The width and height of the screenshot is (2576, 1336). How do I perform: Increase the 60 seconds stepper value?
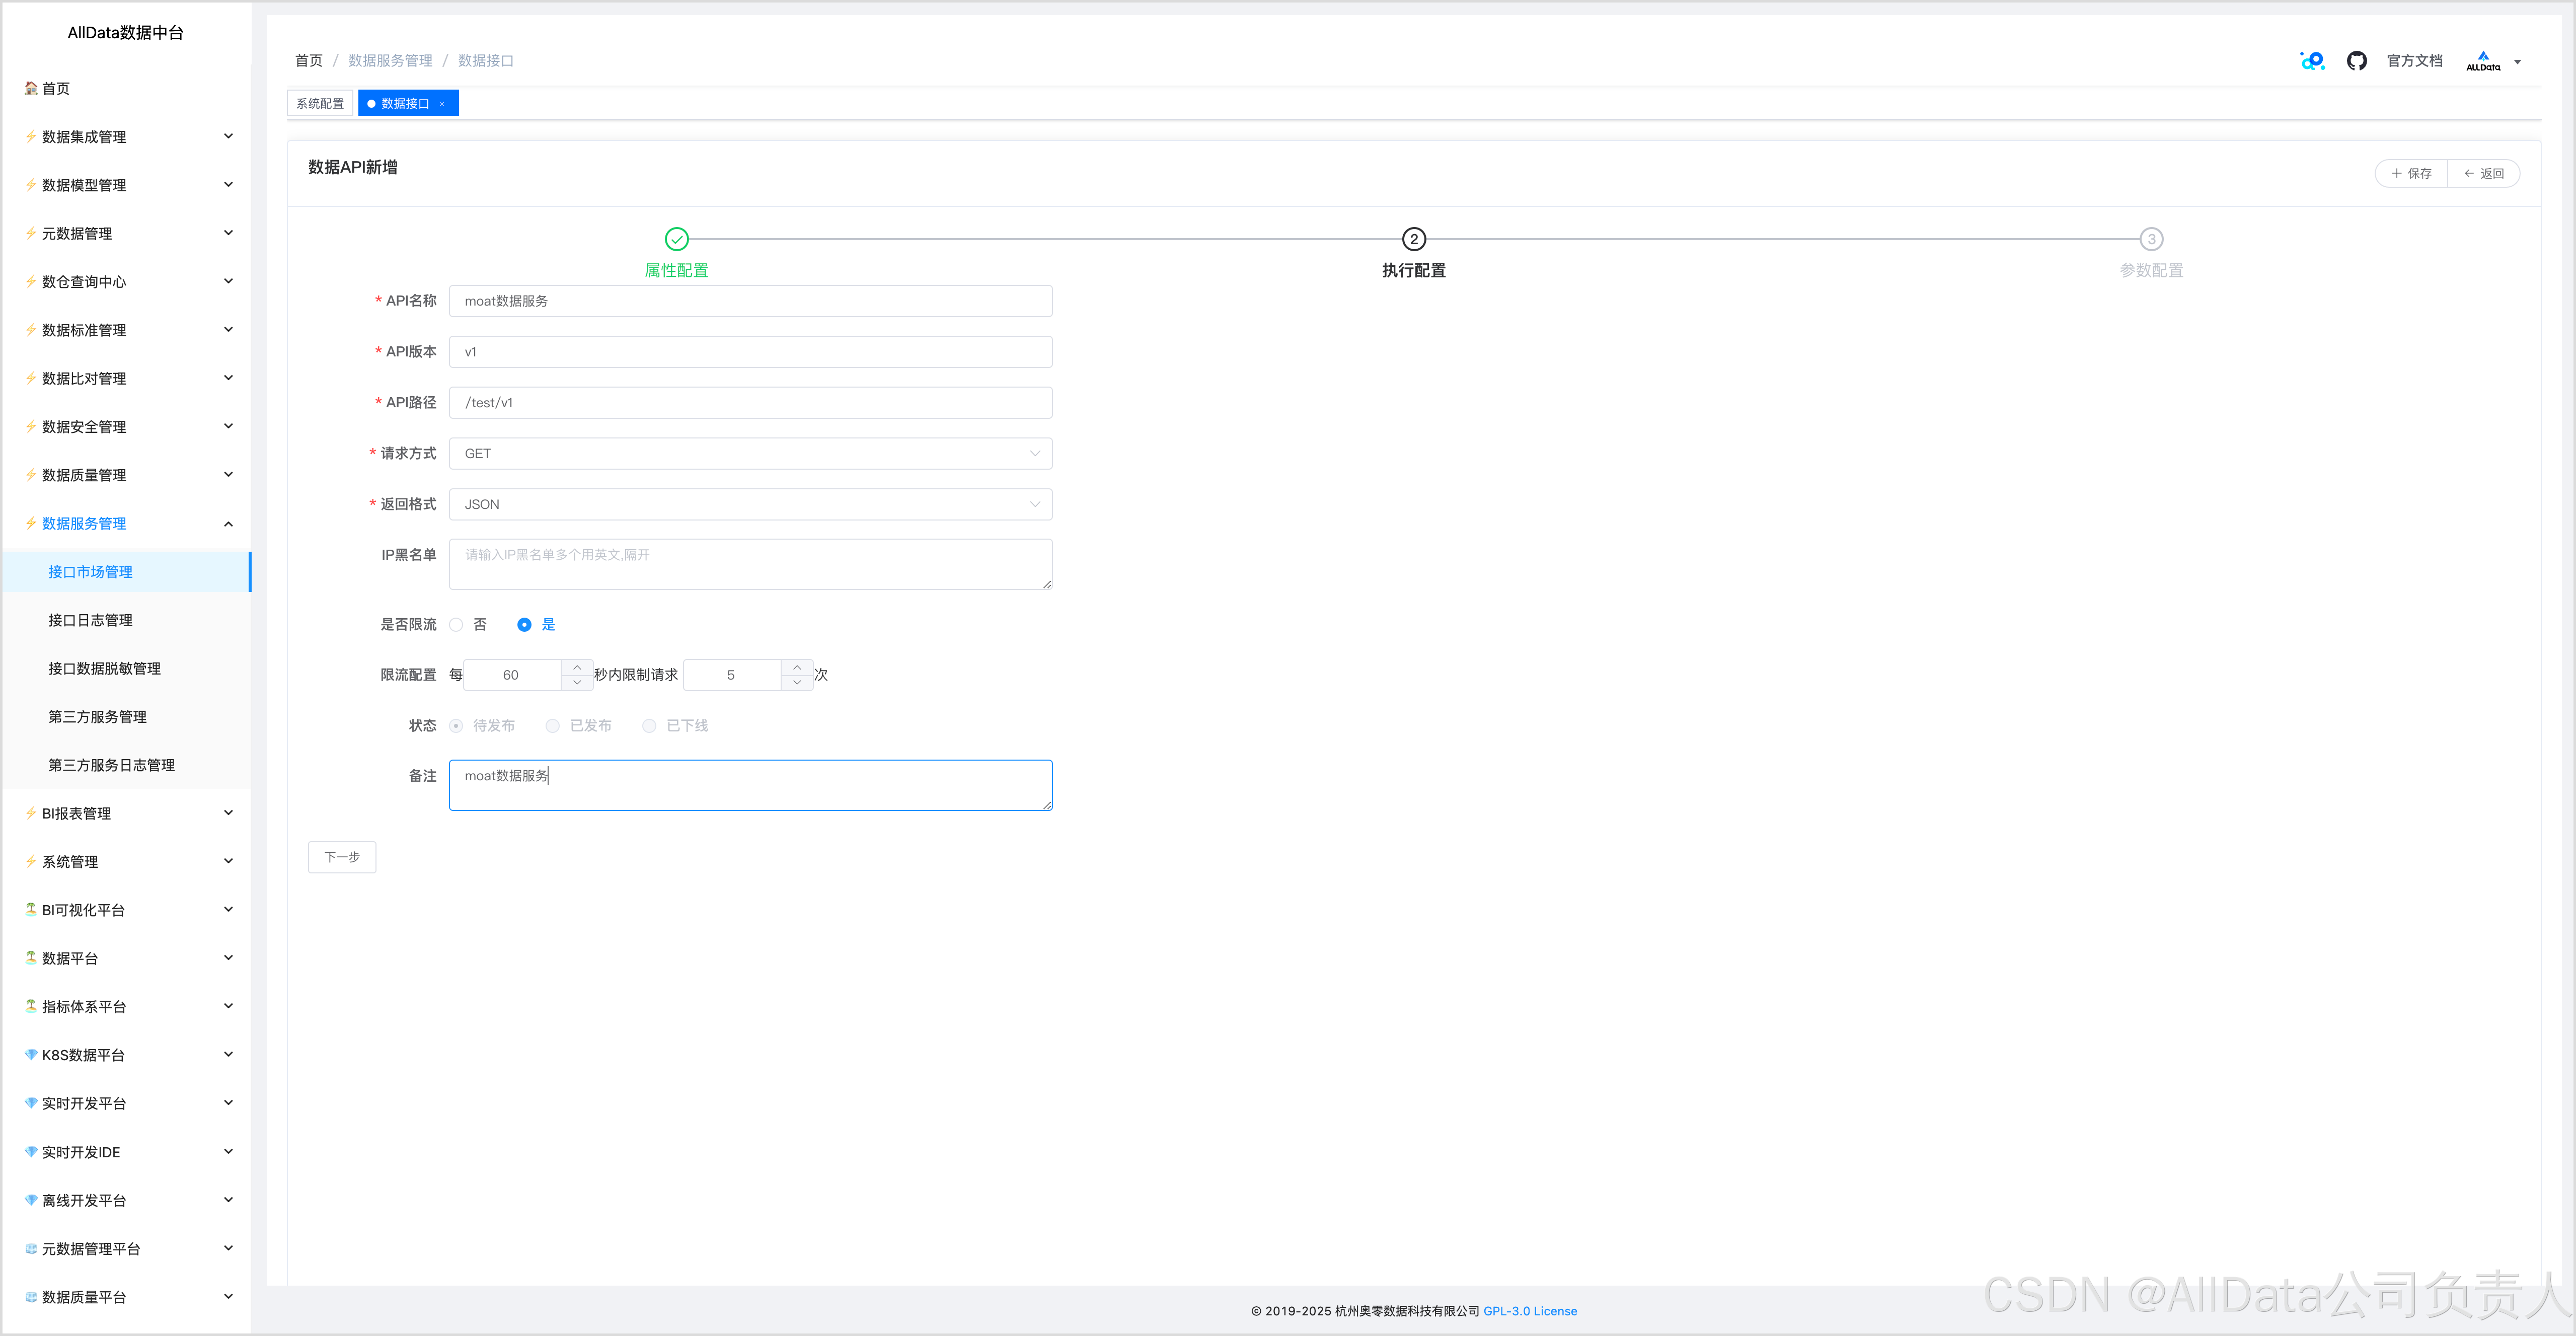click(x=577, y=667)
